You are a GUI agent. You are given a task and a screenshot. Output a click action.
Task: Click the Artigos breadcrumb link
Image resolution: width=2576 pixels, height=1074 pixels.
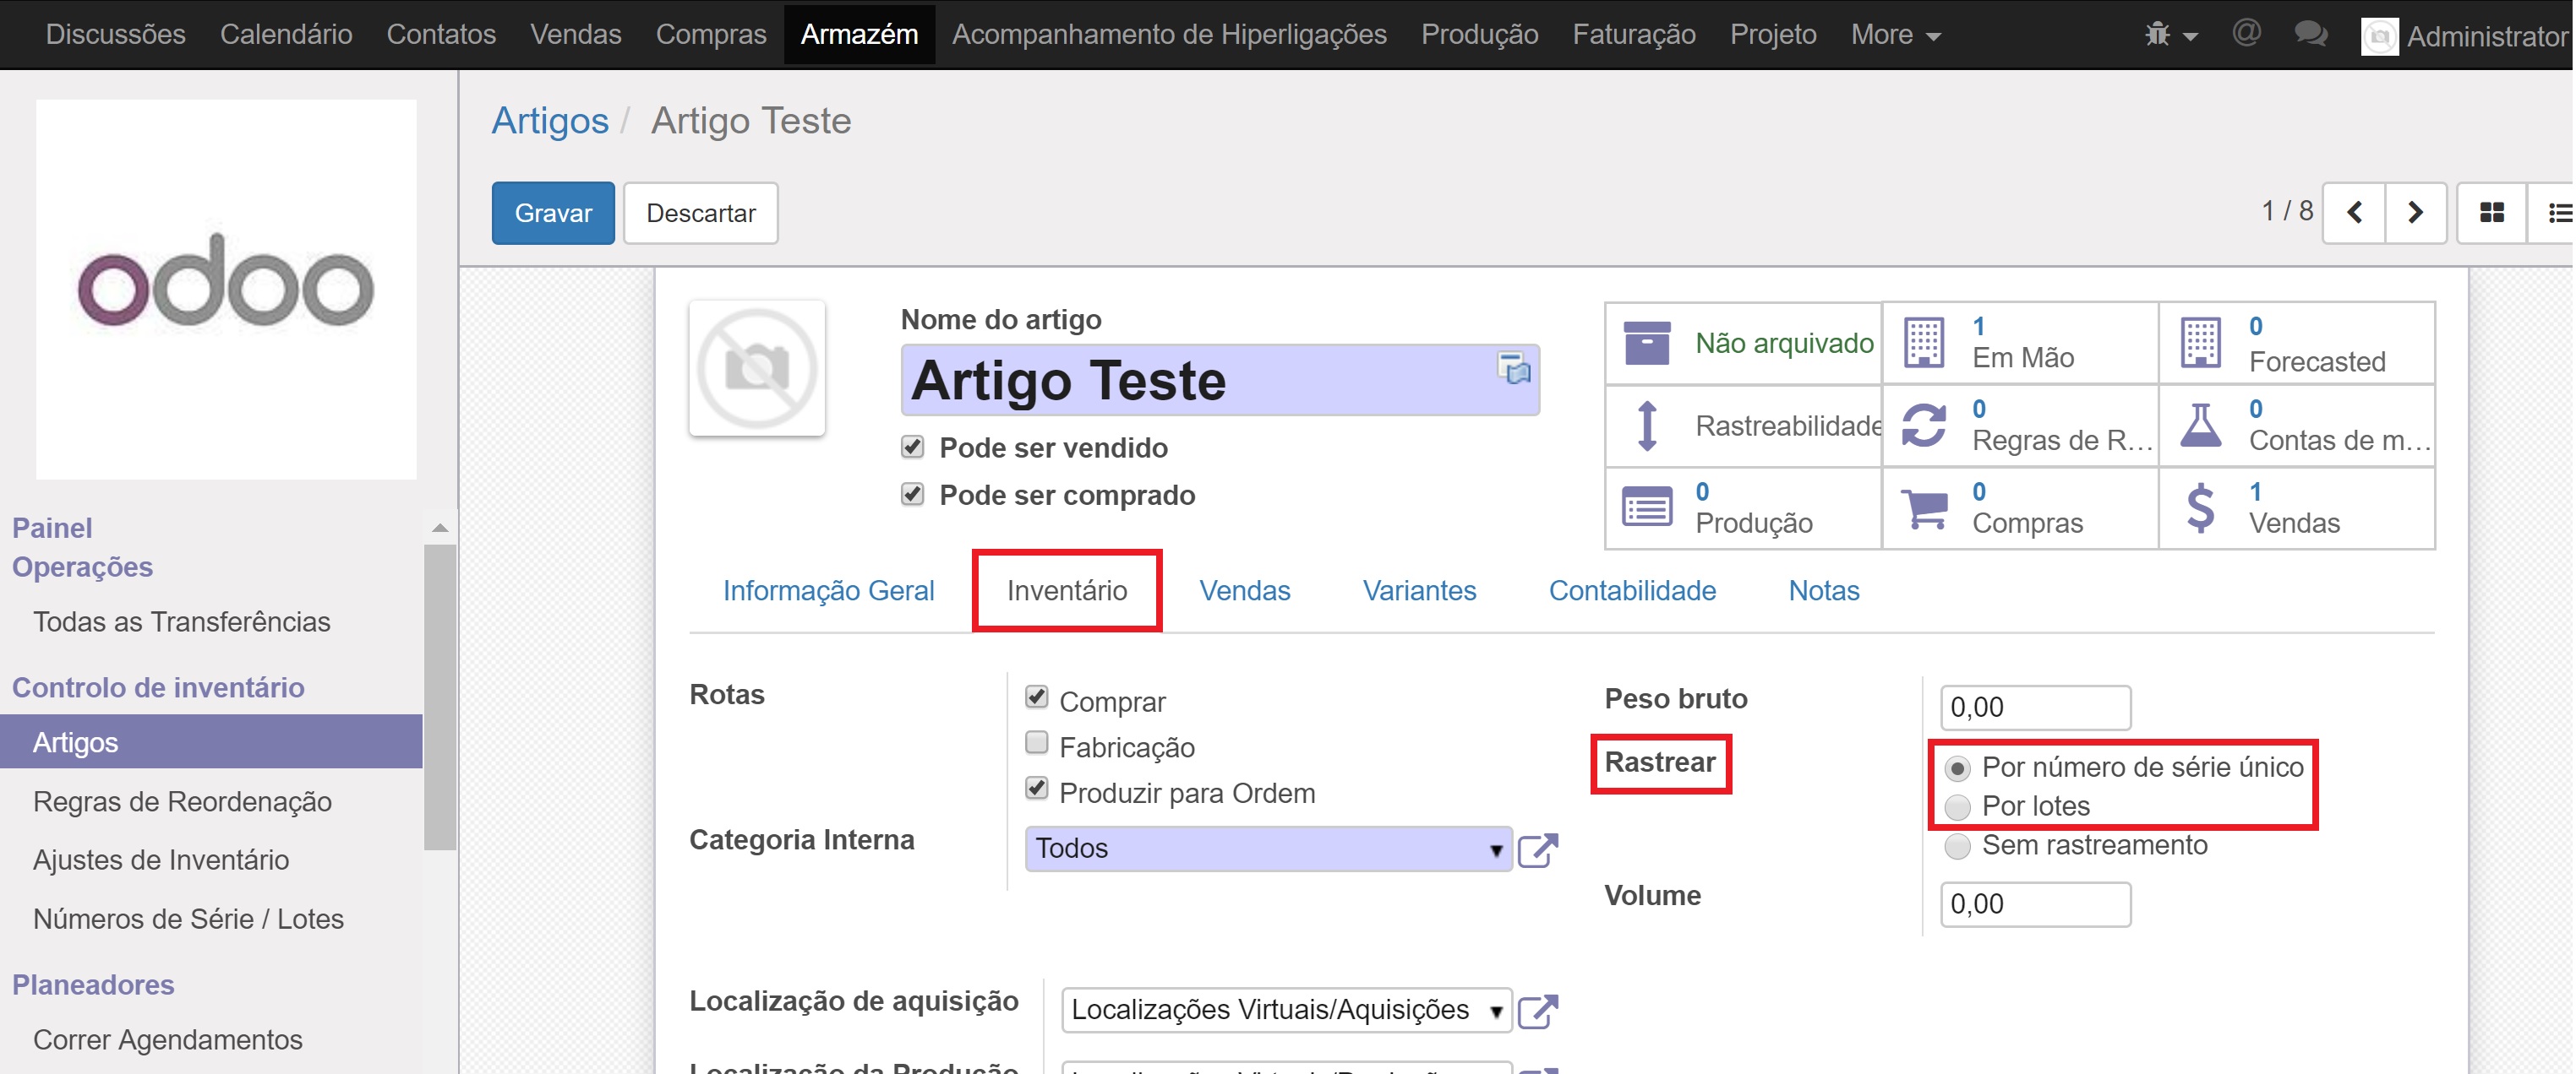(549, 121)
